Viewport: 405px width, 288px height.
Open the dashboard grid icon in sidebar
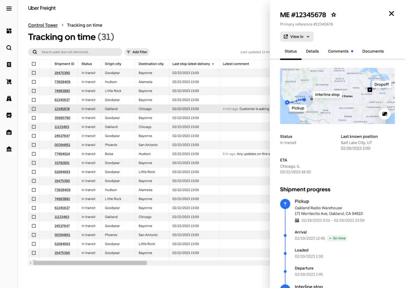(x=9, y=31)
